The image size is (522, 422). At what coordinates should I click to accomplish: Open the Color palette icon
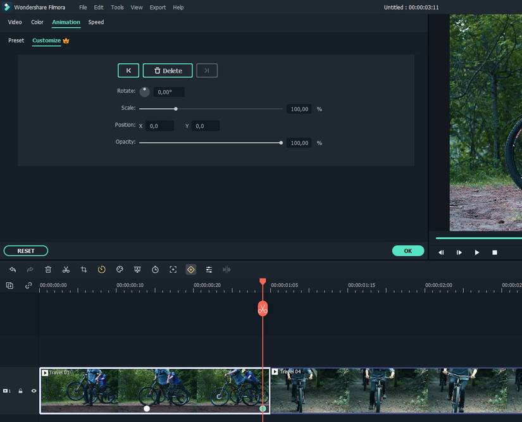click(x=120, y=270)
